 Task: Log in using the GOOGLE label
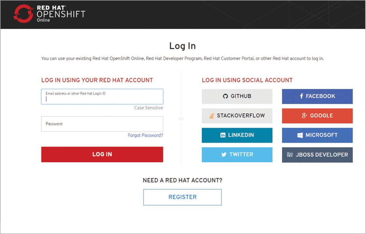pos(321,116)
